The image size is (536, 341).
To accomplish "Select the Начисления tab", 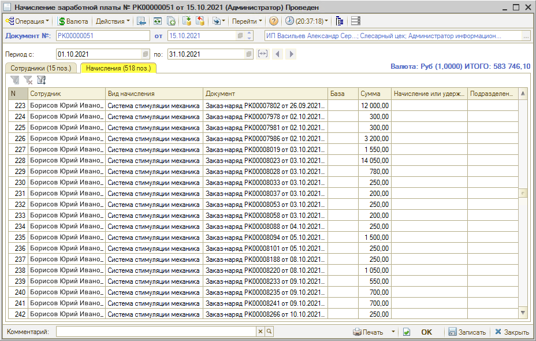I will 118,68.
